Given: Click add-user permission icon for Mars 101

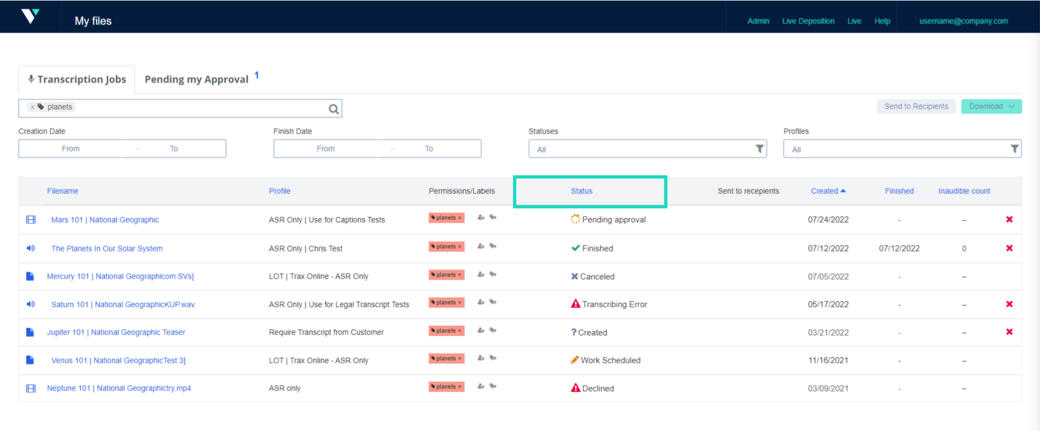Looking at the screenshot, I should 481,218.
